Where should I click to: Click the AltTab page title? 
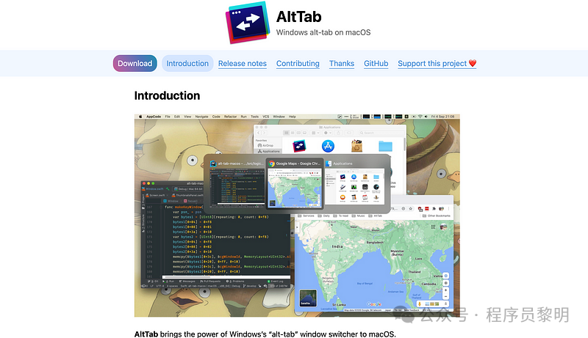(299, 17)
